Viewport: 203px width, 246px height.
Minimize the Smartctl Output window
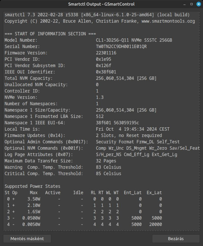[x=184, y=4]
